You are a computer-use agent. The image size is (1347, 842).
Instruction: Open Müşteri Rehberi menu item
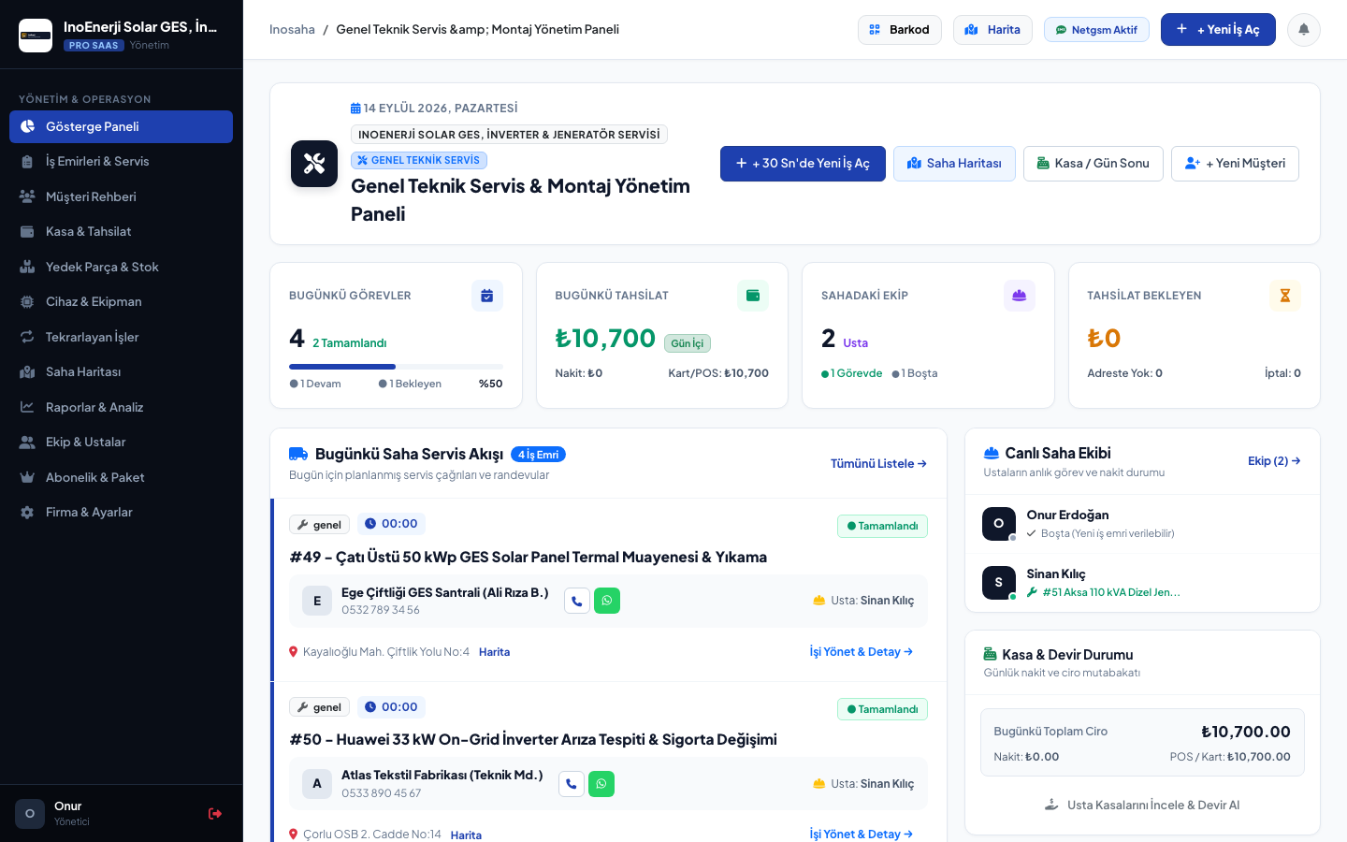[x=121, y=196]
